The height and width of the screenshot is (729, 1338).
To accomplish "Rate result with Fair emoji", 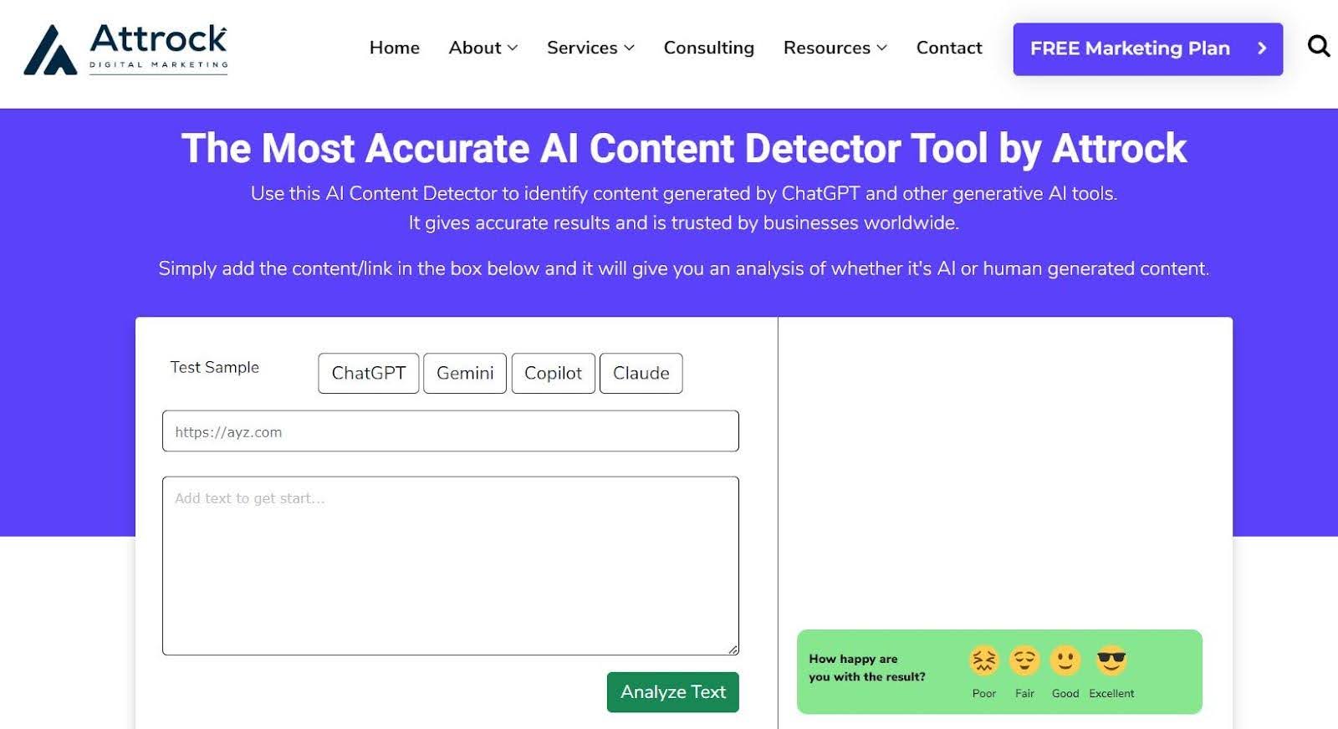I will pos(1024,661).
